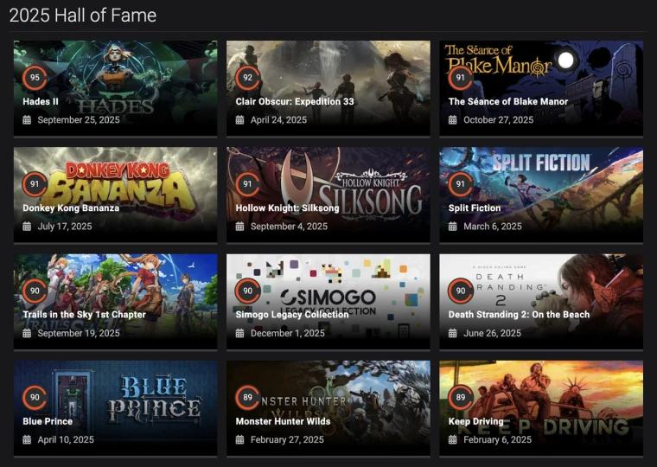Open the Hades II title link
The width and height of the screenshot is (657, 467).
(x=41, y=101)
